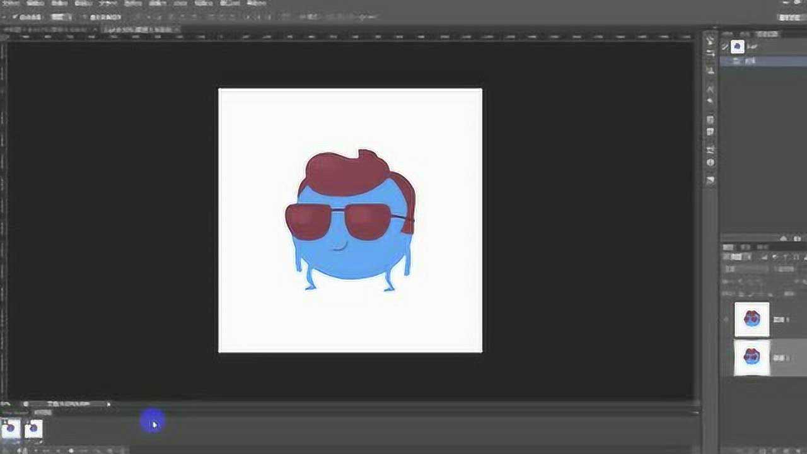The height and width of the screenshot is (454, 807).
Task: Select the first animation frame in Timeline
Action: pyautogui.click(x=11, y=429)
